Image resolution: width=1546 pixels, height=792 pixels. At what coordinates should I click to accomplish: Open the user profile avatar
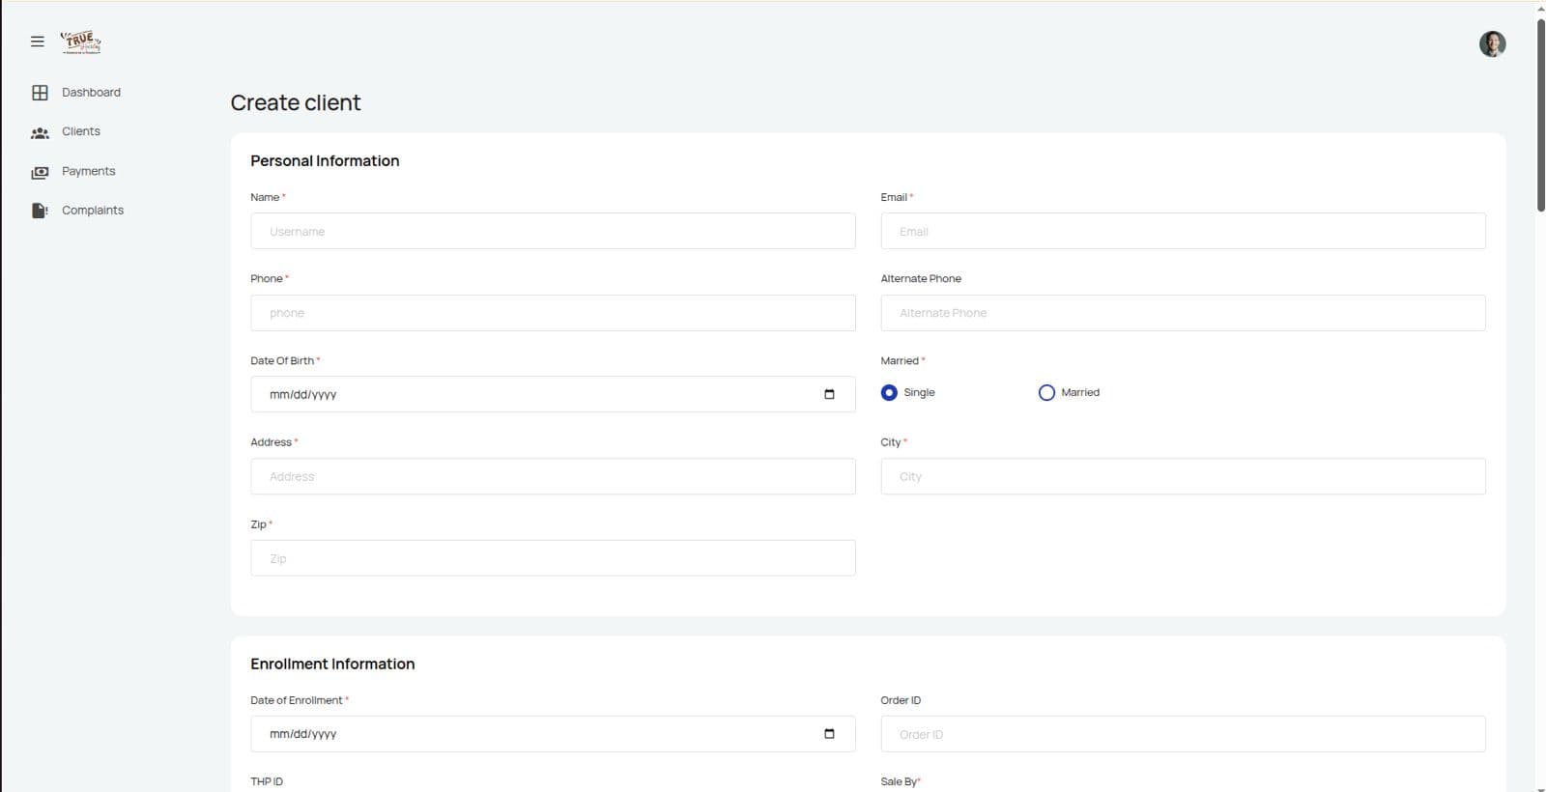pyautogui.click(x=1492, y=43)
